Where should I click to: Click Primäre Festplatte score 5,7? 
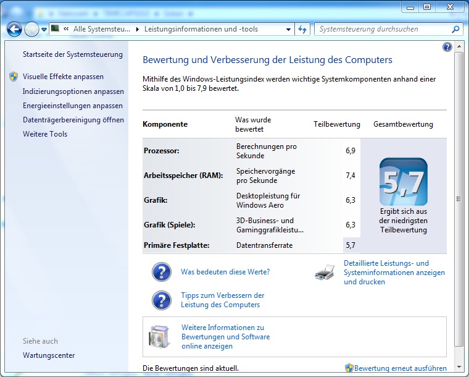351,245
